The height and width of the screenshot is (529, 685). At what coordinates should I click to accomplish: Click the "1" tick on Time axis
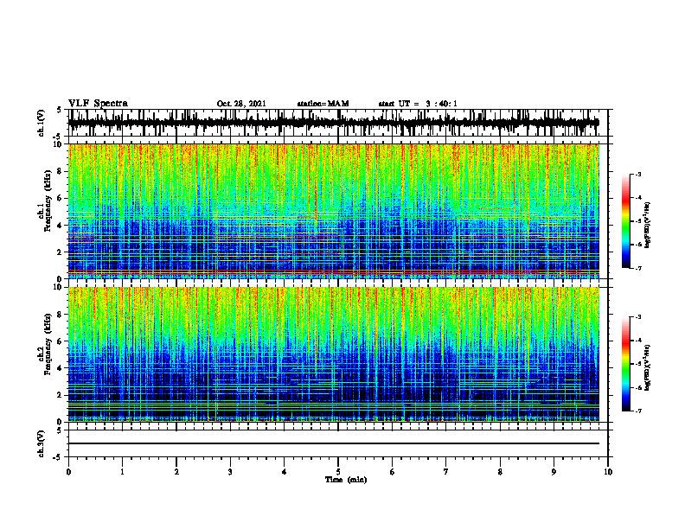point(122,472)
